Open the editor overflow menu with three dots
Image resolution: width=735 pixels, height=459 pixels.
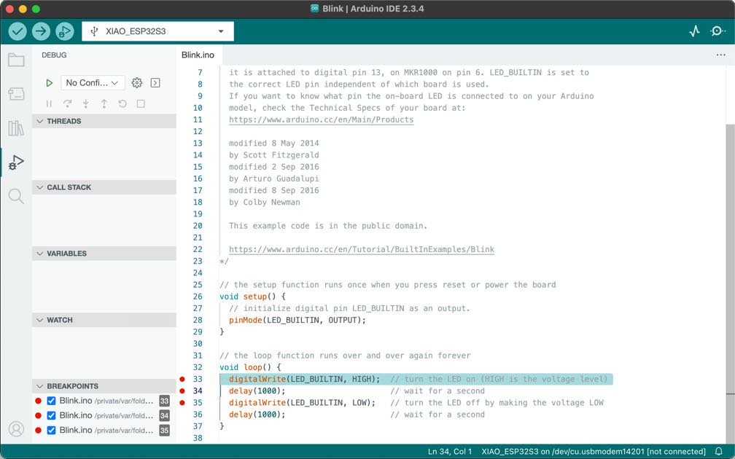point(721,54)
